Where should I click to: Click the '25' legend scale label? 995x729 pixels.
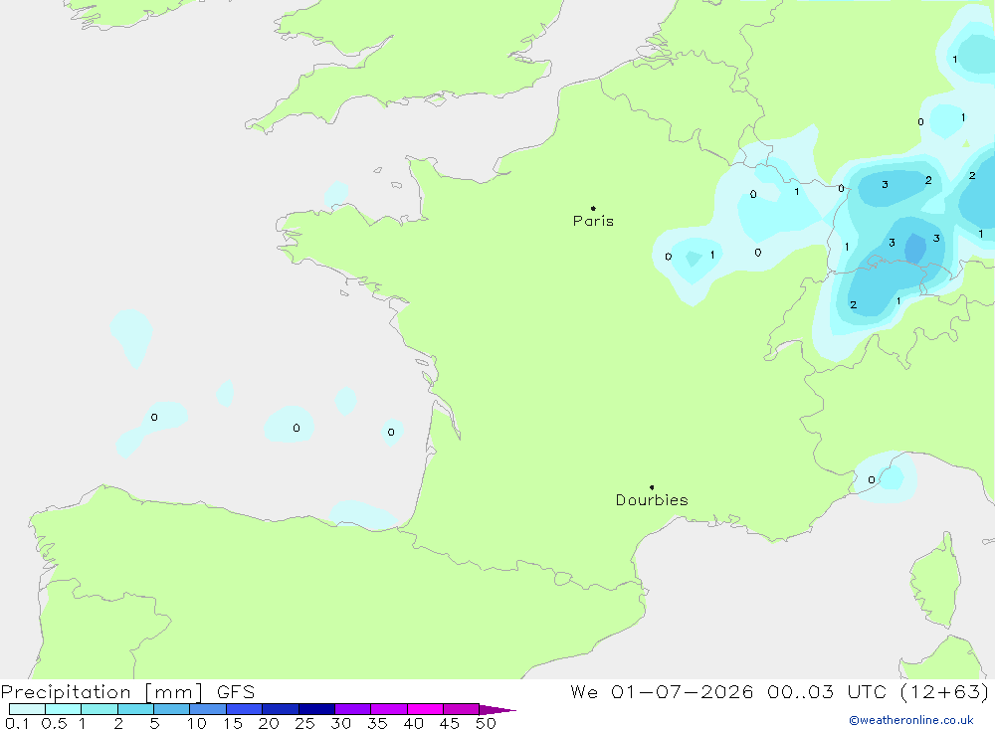[304, 723]
